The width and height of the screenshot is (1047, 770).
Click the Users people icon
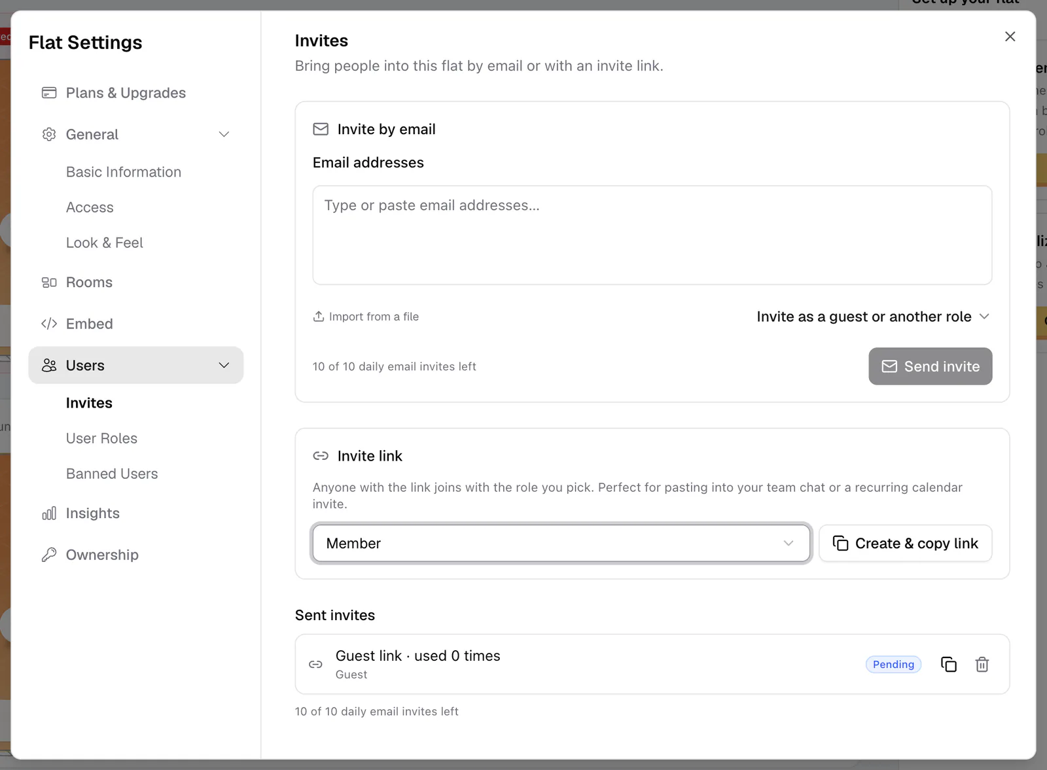(49, 365)
